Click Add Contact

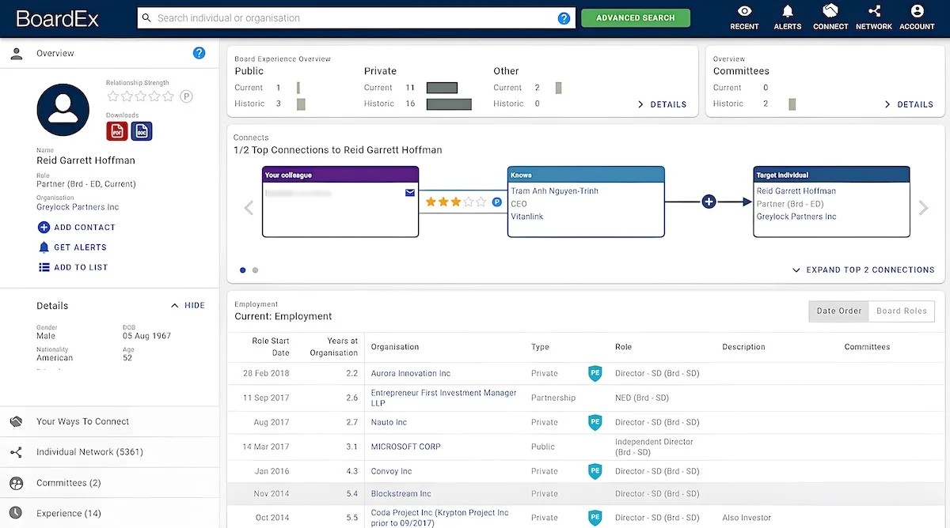(77, 227)
